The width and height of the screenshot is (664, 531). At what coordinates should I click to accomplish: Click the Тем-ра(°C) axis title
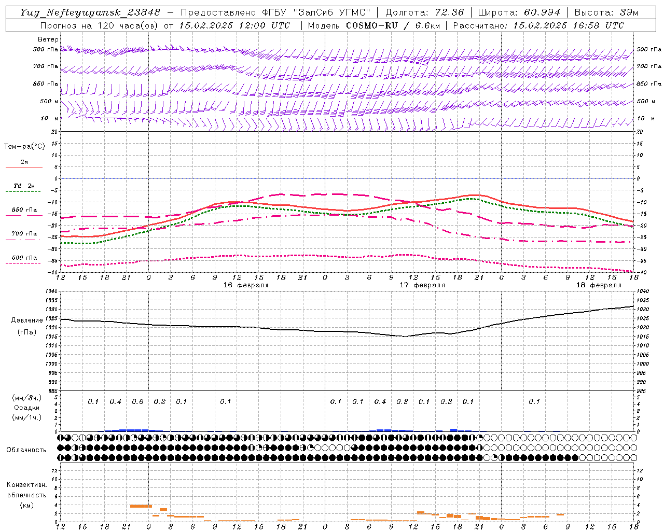point(24,146)
